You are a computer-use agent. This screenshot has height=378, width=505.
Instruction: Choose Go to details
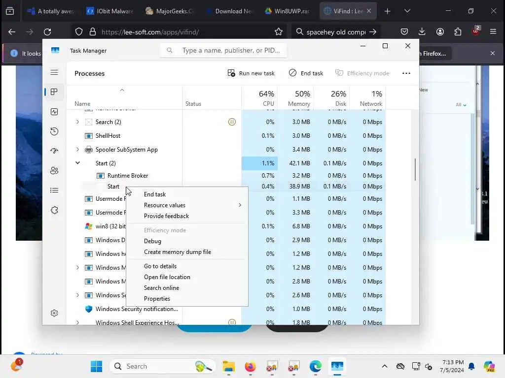pos(160,266)
